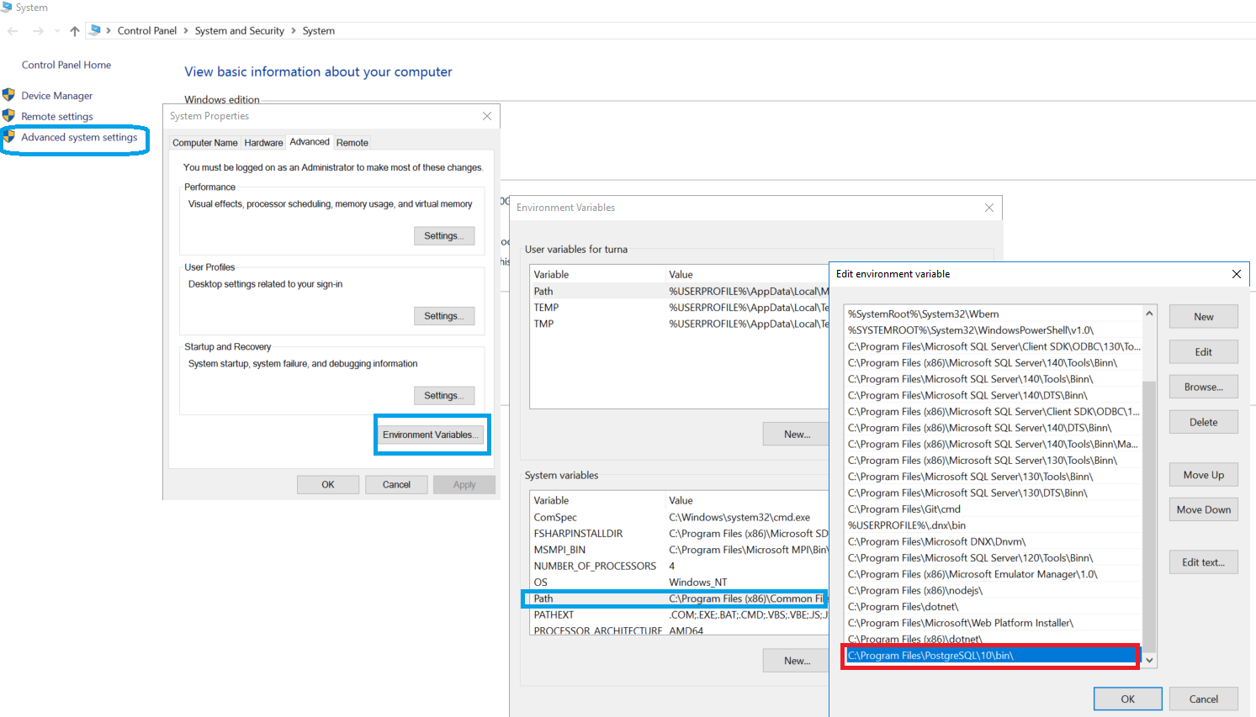This screenshot has width=1256, height=717.
Task: Select the %SystemRoot%\System32\Wbem entry
Action: click(994, 314)
